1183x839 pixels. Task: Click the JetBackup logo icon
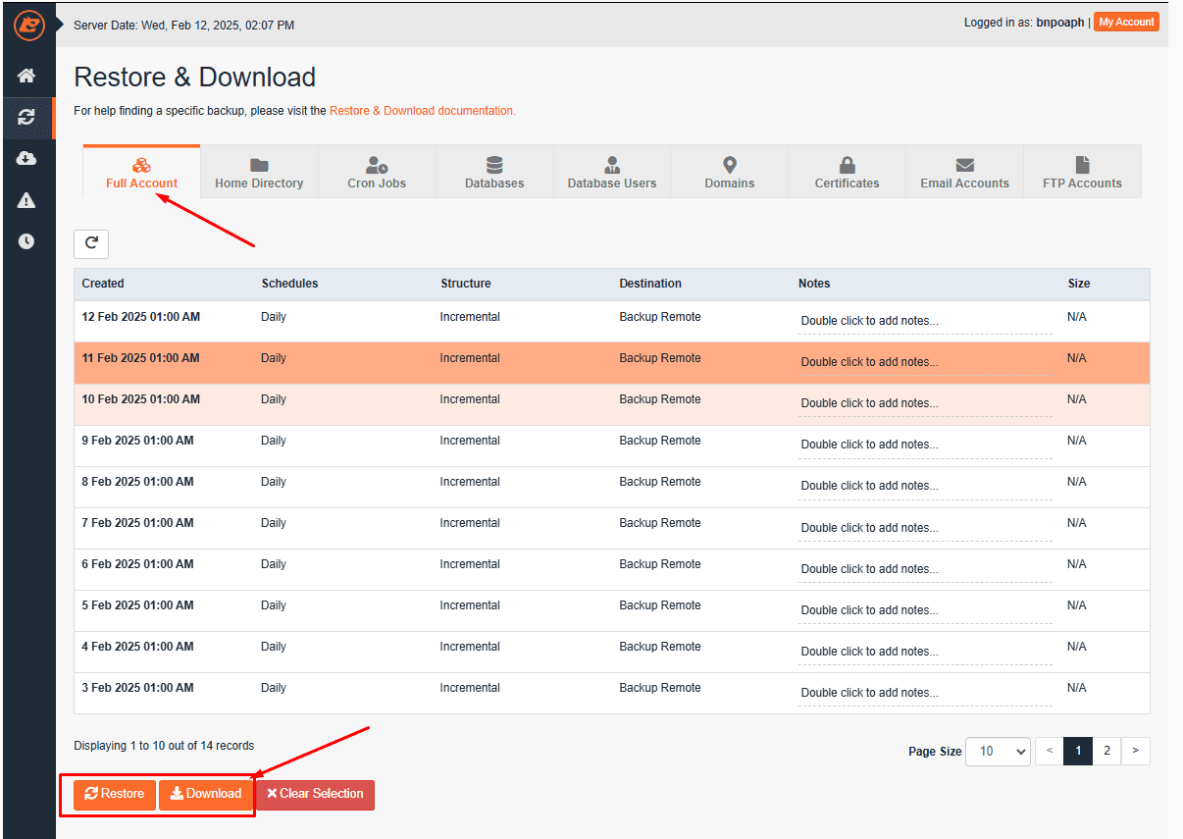tap(28, 26)
